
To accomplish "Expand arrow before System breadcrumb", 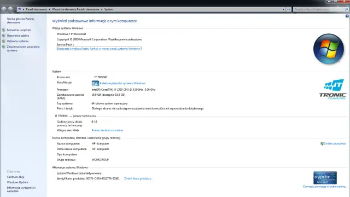I will pyautogui.click(x=102, y=9).
